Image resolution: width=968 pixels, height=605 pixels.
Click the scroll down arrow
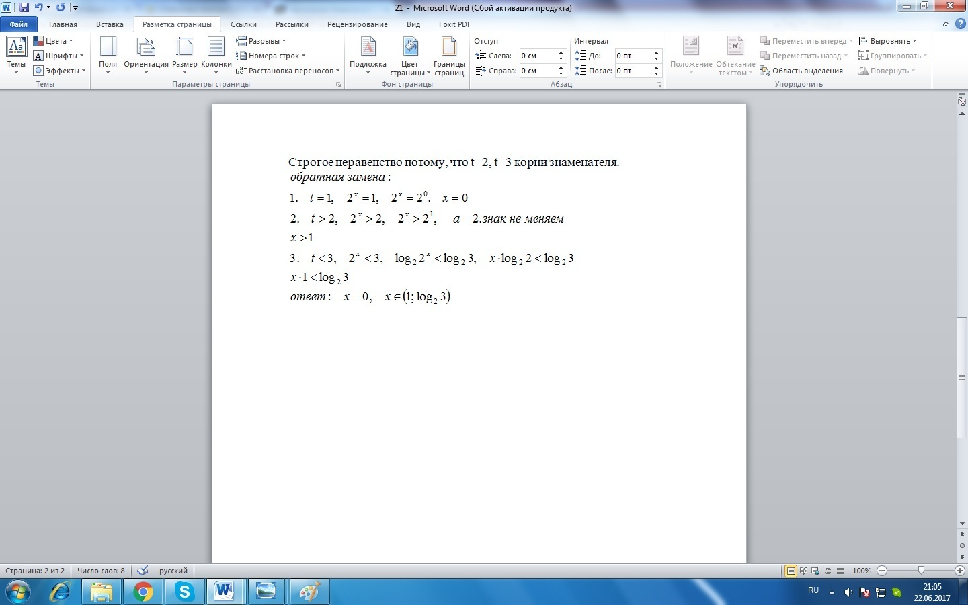point(962,523)
